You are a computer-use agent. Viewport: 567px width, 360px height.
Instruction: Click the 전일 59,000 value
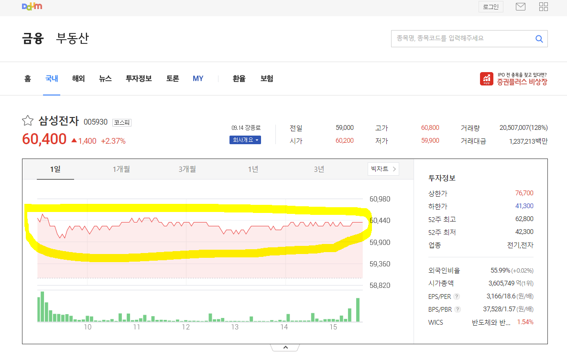[345, 128]
